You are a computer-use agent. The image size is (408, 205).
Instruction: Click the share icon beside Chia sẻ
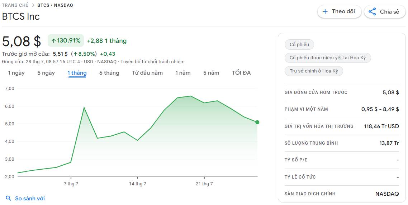click(373, 12)
